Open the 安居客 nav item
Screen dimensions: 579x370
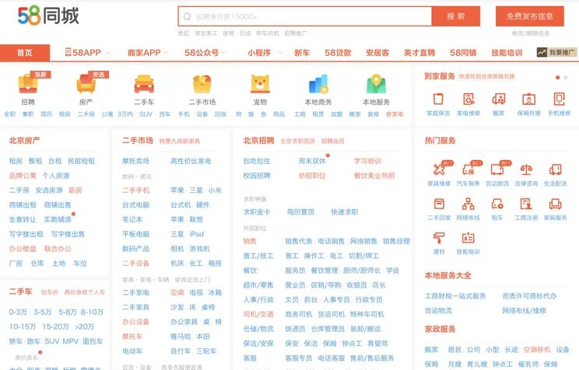coord(377,53)
